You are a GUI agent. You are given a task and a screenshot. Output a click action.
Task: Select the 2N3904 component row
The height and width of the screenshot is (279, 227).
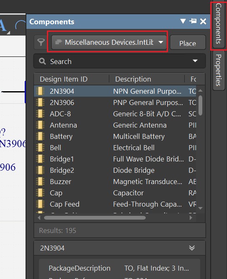[x=115, y=91]
